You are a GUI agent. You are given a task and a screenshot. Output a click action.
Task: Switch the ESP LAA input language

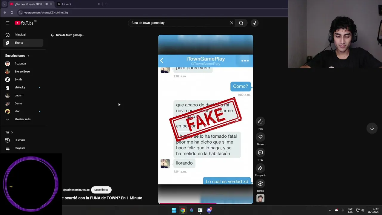pos(350,210)
